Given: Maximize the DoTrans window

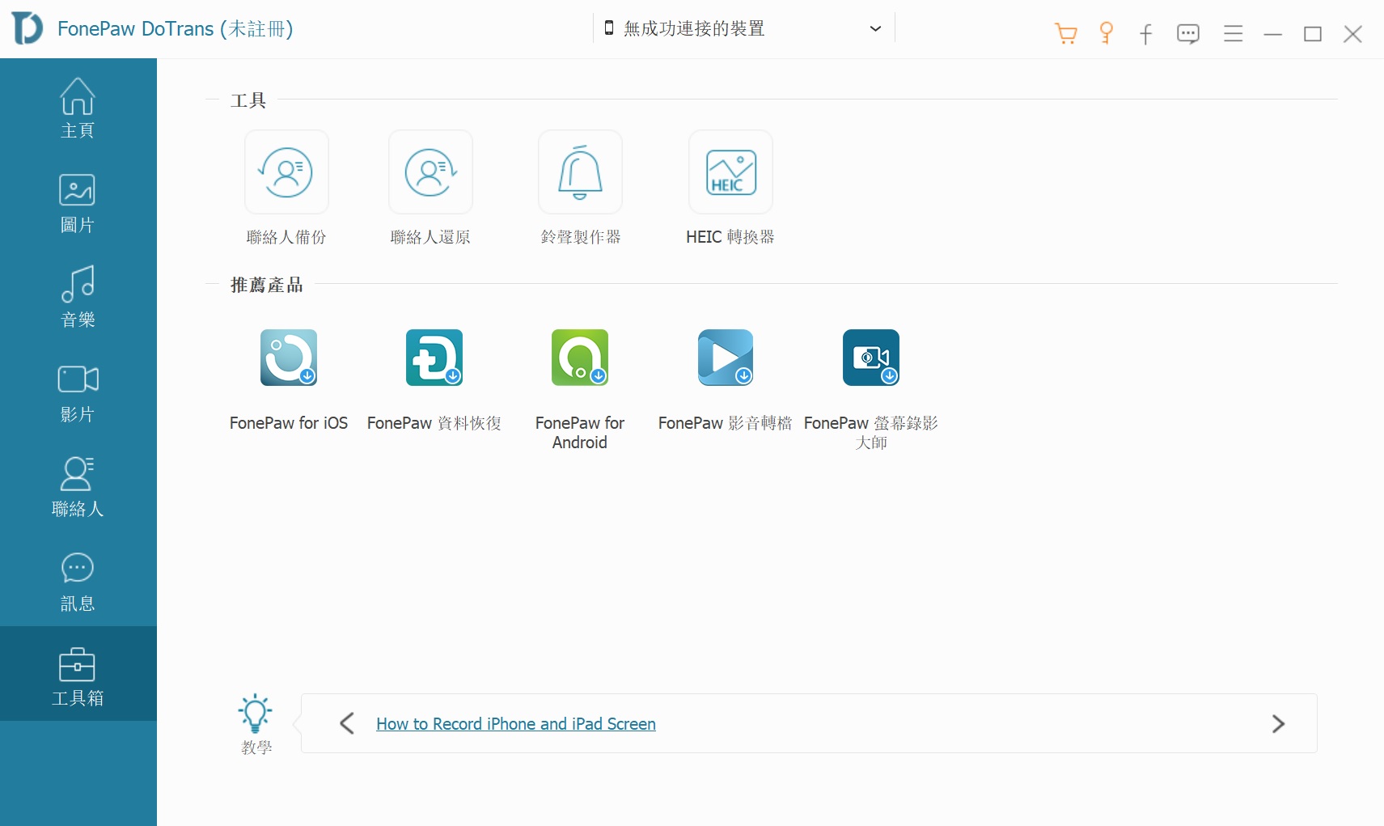Looking at the screenshot, I should tap(1313, 34).
